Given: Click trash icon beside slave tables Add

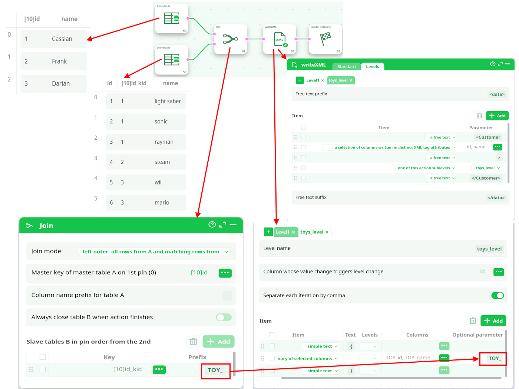Looking at the screenshot, I should tap(193, 342).
